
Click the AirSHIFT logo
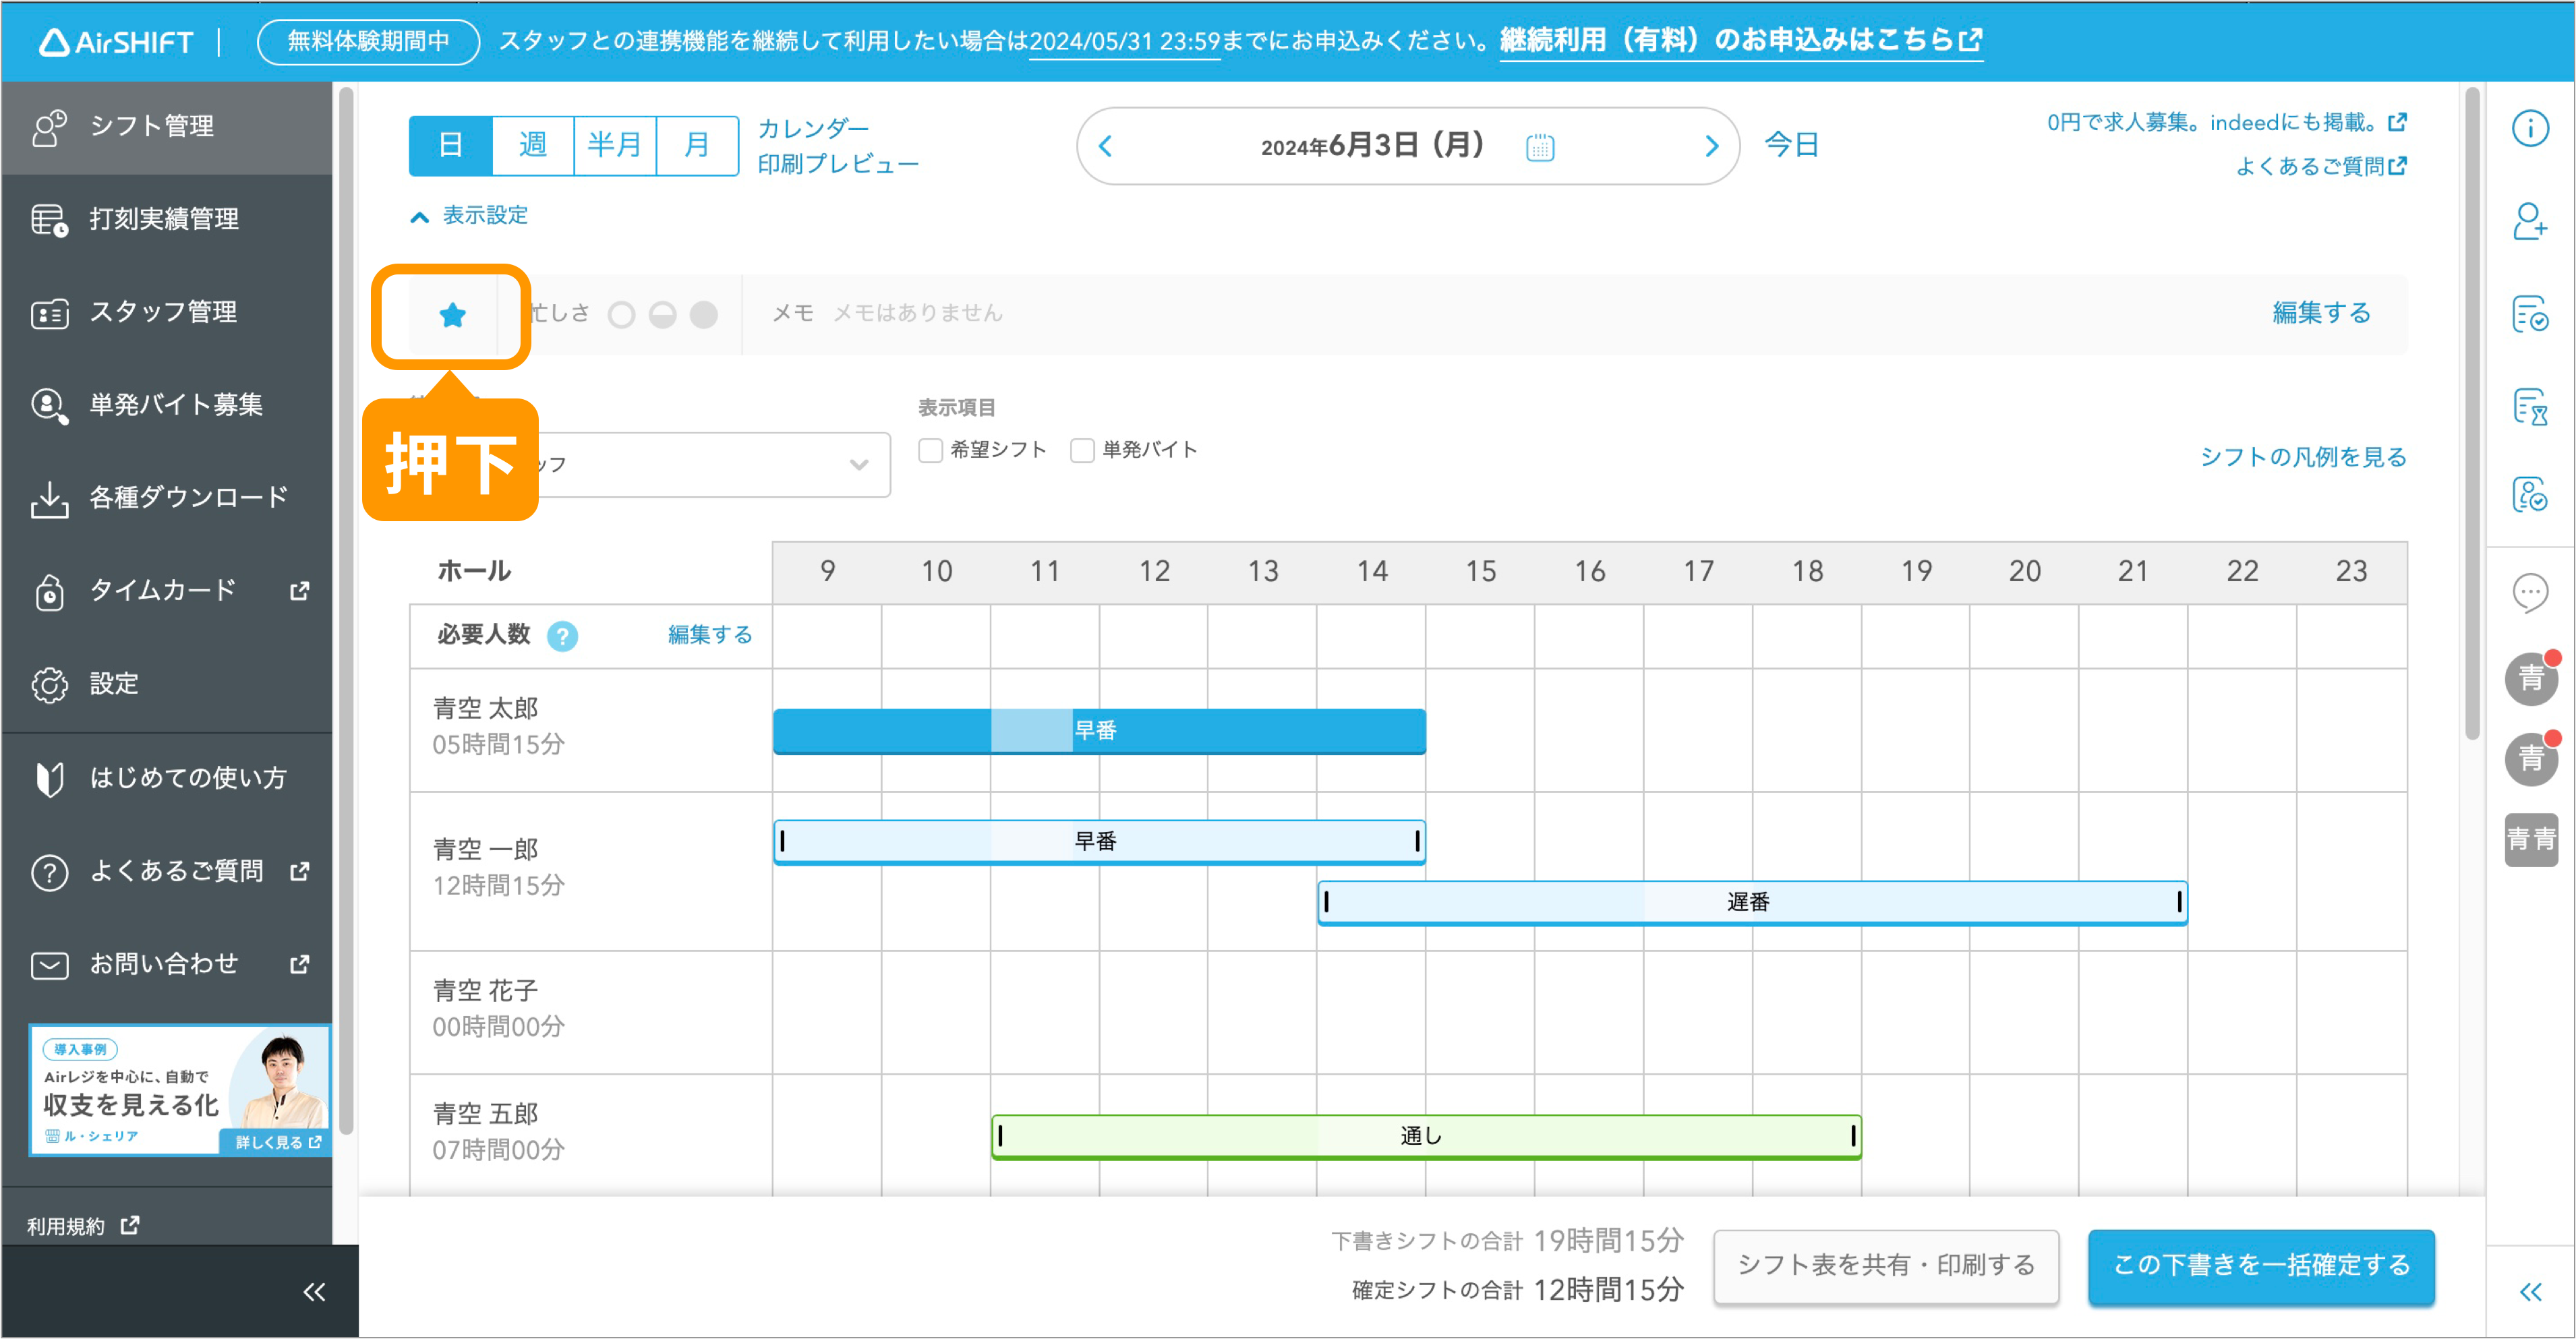coord(116,42)
